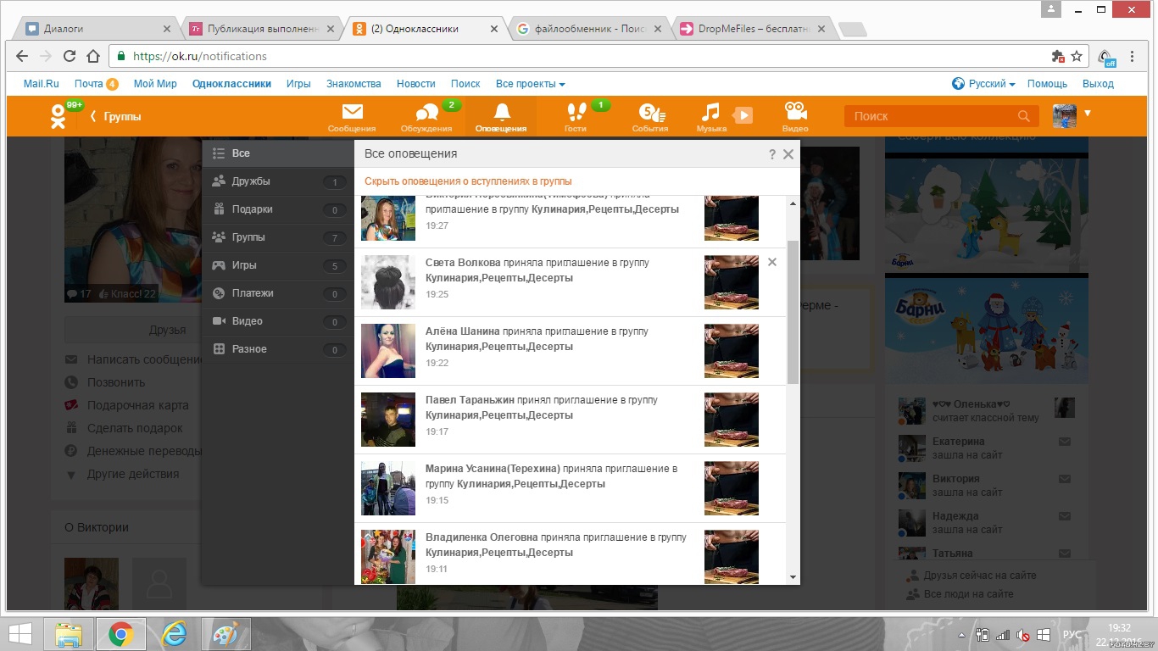Go to browser home page icon

coord(92,56)
